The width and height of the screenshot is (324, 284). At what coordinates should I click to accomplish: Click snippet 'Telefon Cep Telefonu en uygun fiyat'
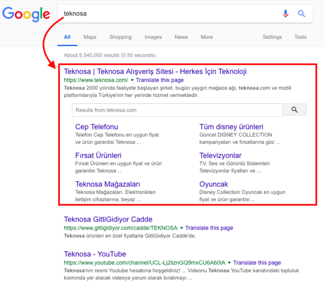(117, 135)
